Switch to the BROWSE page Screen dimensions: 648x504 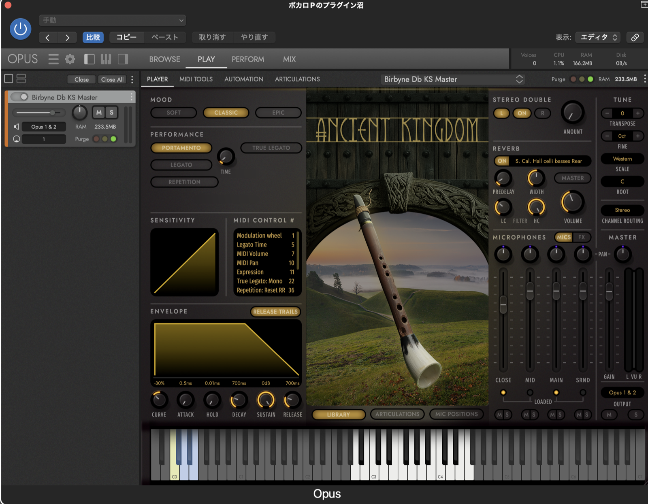(x=165, y=59)
